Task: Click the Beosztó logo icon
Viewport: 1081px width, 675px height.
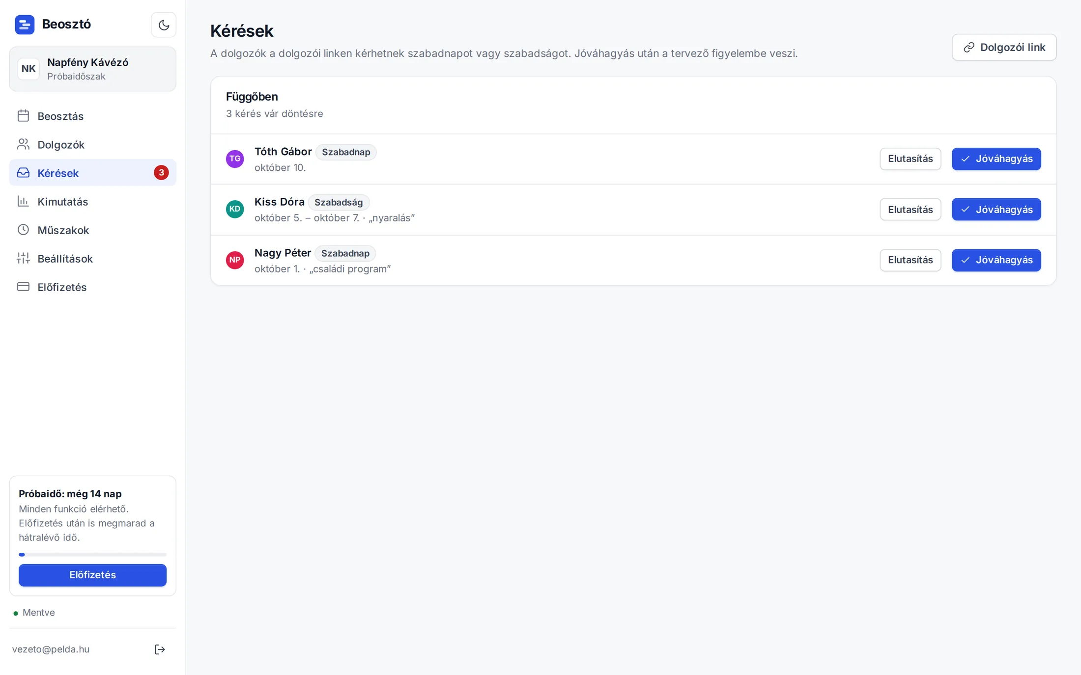Action: (25, 25)
